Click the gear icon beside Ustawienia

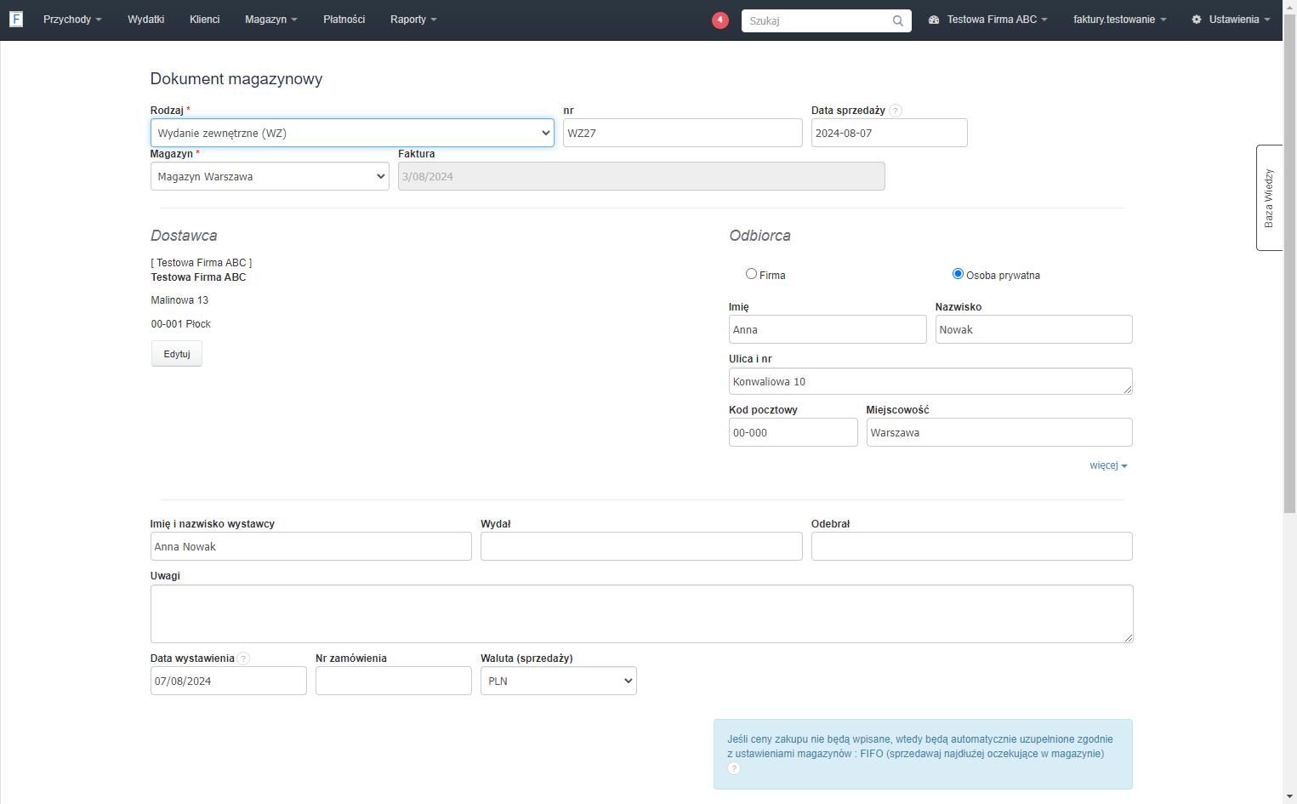coord(1197,20)
